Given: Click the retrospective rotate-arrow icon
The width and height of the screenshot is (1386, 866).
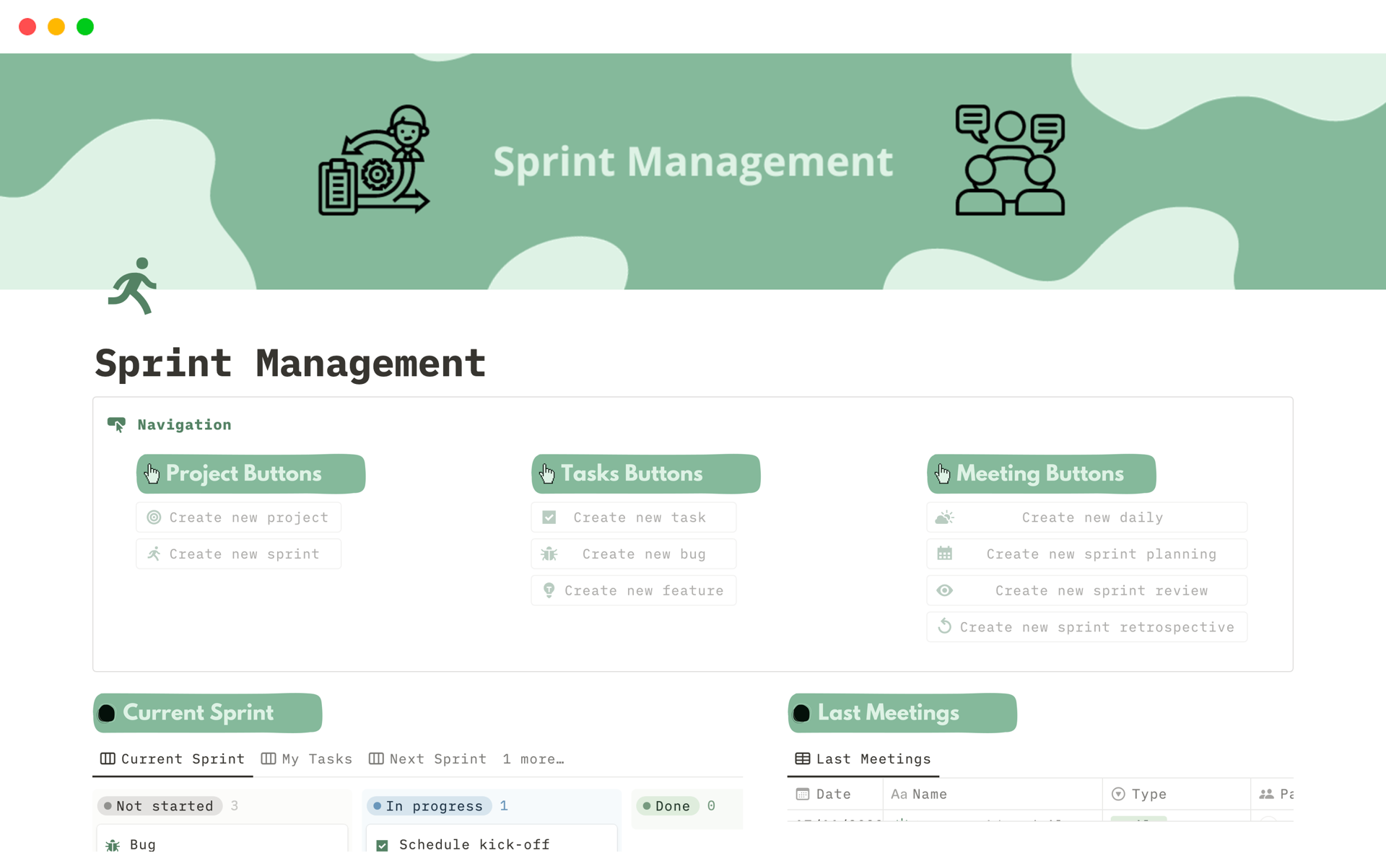Looking at the screenshot, I should [944, 626].
